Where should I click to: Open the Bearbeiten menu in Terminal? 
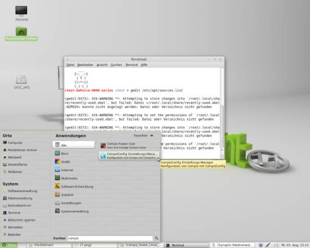click(x=85, y=65)
